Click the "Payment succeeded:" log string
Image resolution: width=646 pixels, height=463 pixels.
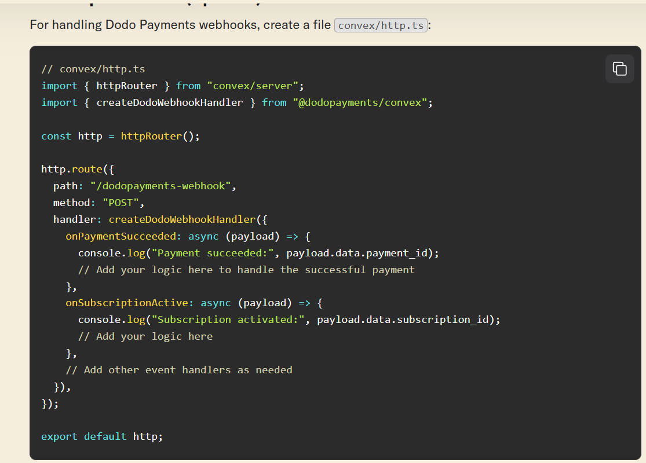pyautogui.click(x=213, y=253)
